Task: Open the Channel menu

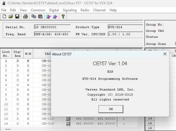Action: click(x=99, y=10)
